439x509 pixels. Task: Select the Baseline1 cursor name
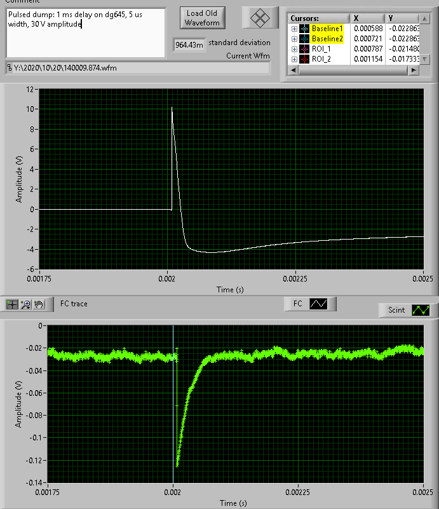(x=327, y=29)
